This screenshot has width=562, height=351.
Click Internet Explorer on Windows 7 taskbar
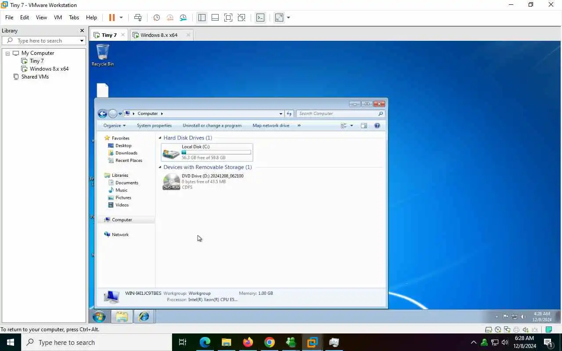[144, 316]
